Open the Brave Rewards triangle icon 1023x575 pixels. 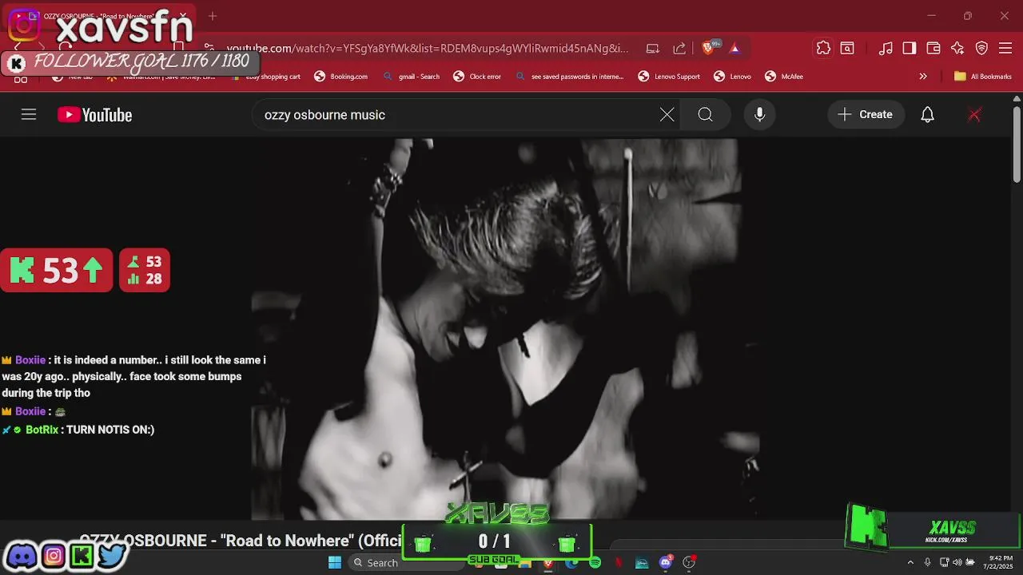[x=734, y=48]
